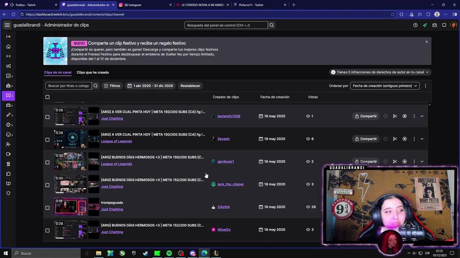The height and width of the screenshot is (258, 460).
Task: Open three-dot options next to sort dropdown
Action: (425, 86)
